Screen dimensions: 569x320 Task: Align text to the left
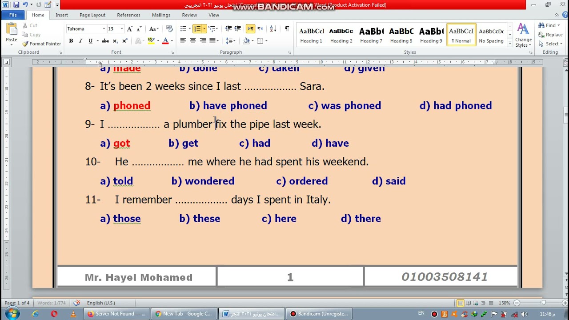pyautogui.click(x=183, y=41)
